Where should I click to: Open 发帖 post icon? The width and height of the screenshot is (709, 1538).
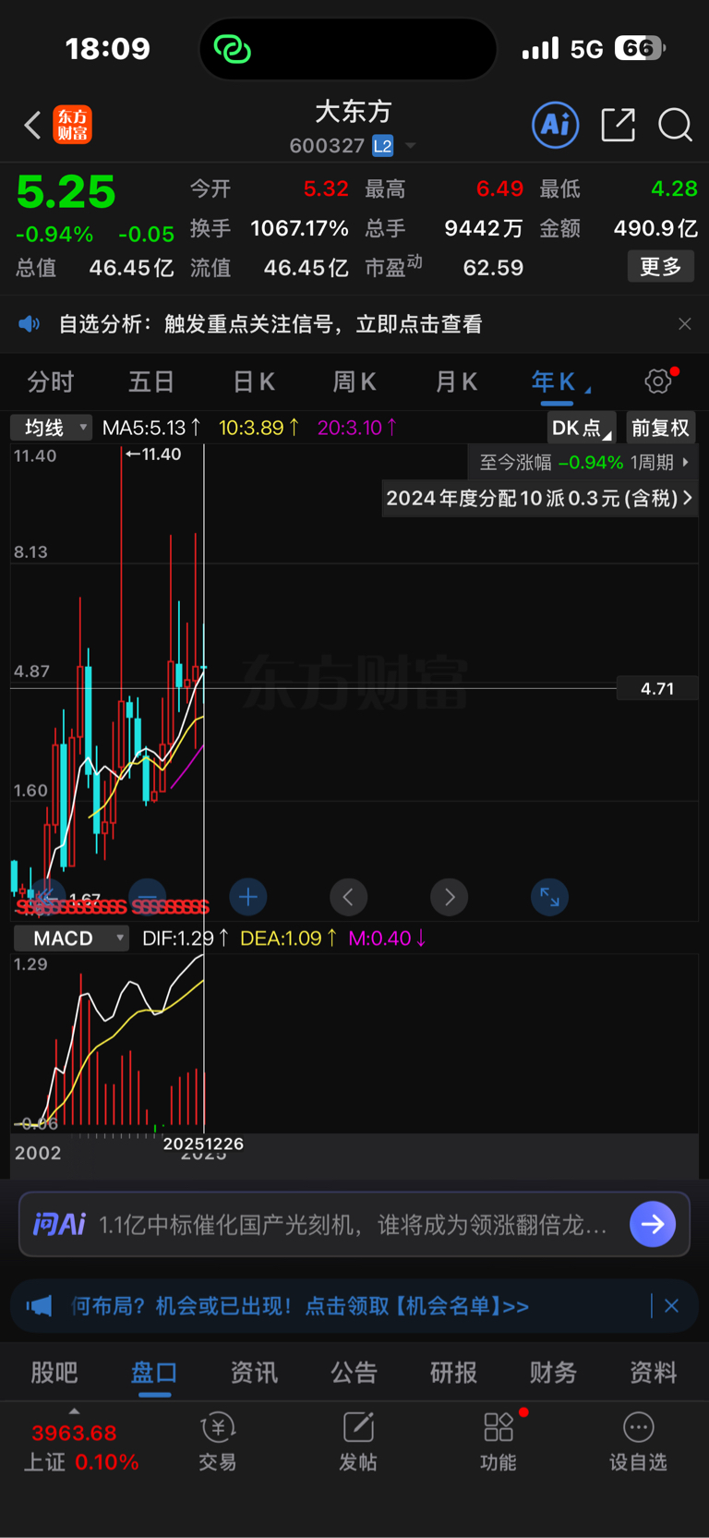[x=358, y=1441]
